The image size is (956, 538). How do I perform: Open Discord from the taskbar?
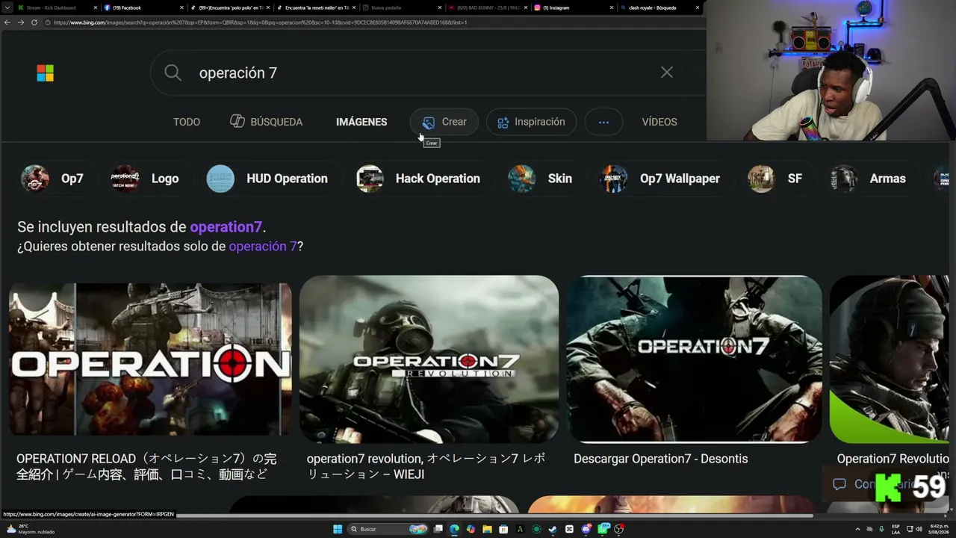(x=586, y=529)
